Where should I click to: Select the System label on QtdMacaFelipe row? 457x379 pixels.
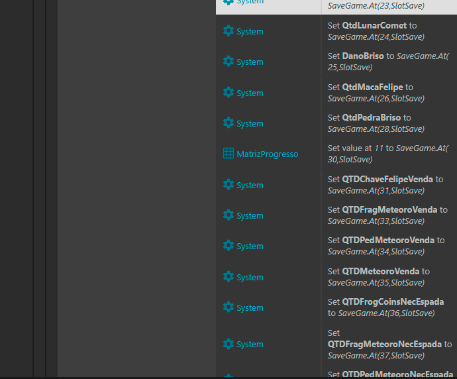[250, 93]
